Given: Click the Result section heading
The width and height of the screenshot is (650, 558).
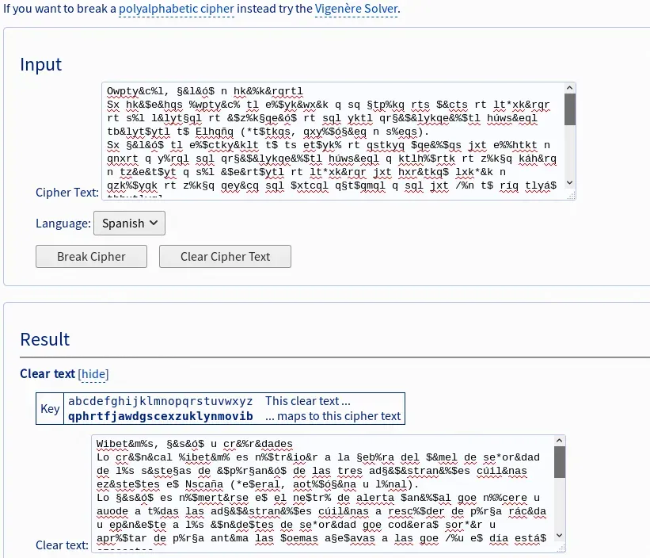Looking at the screenshot, I should [x=44, y=339].
